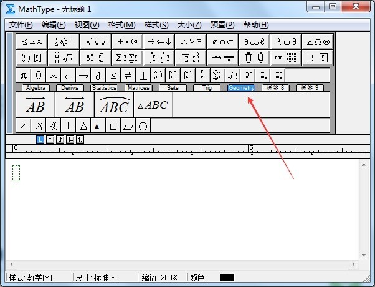The height and width of the screenshot is (287, 375).
Task: Insert the infinity symbol
Action: pyautogui.click(x=54, y=75)
